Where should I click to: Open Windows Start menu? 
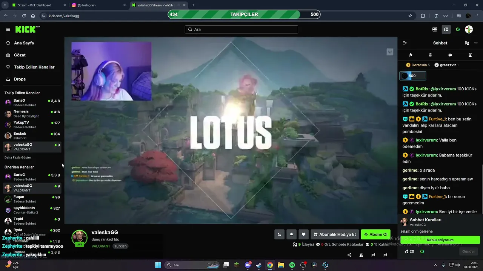[158, 265]
